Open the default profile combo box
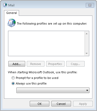 (53, 90)
